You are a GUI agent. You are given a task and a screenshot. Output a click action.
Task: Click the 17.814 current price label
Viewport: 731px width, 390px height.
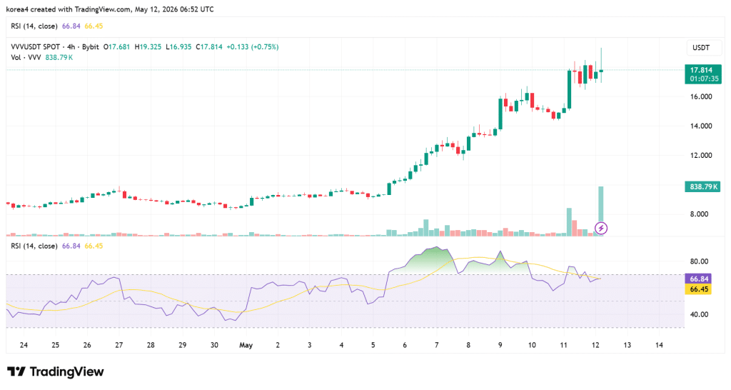pyautogui.click(x=701, y=70)
